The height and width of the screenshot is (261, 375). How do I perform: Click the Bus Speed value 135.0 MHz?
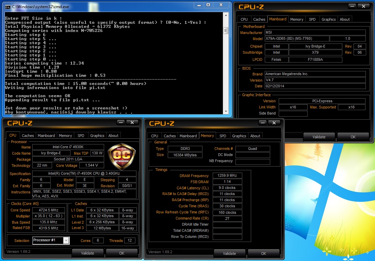pos(49,222)
